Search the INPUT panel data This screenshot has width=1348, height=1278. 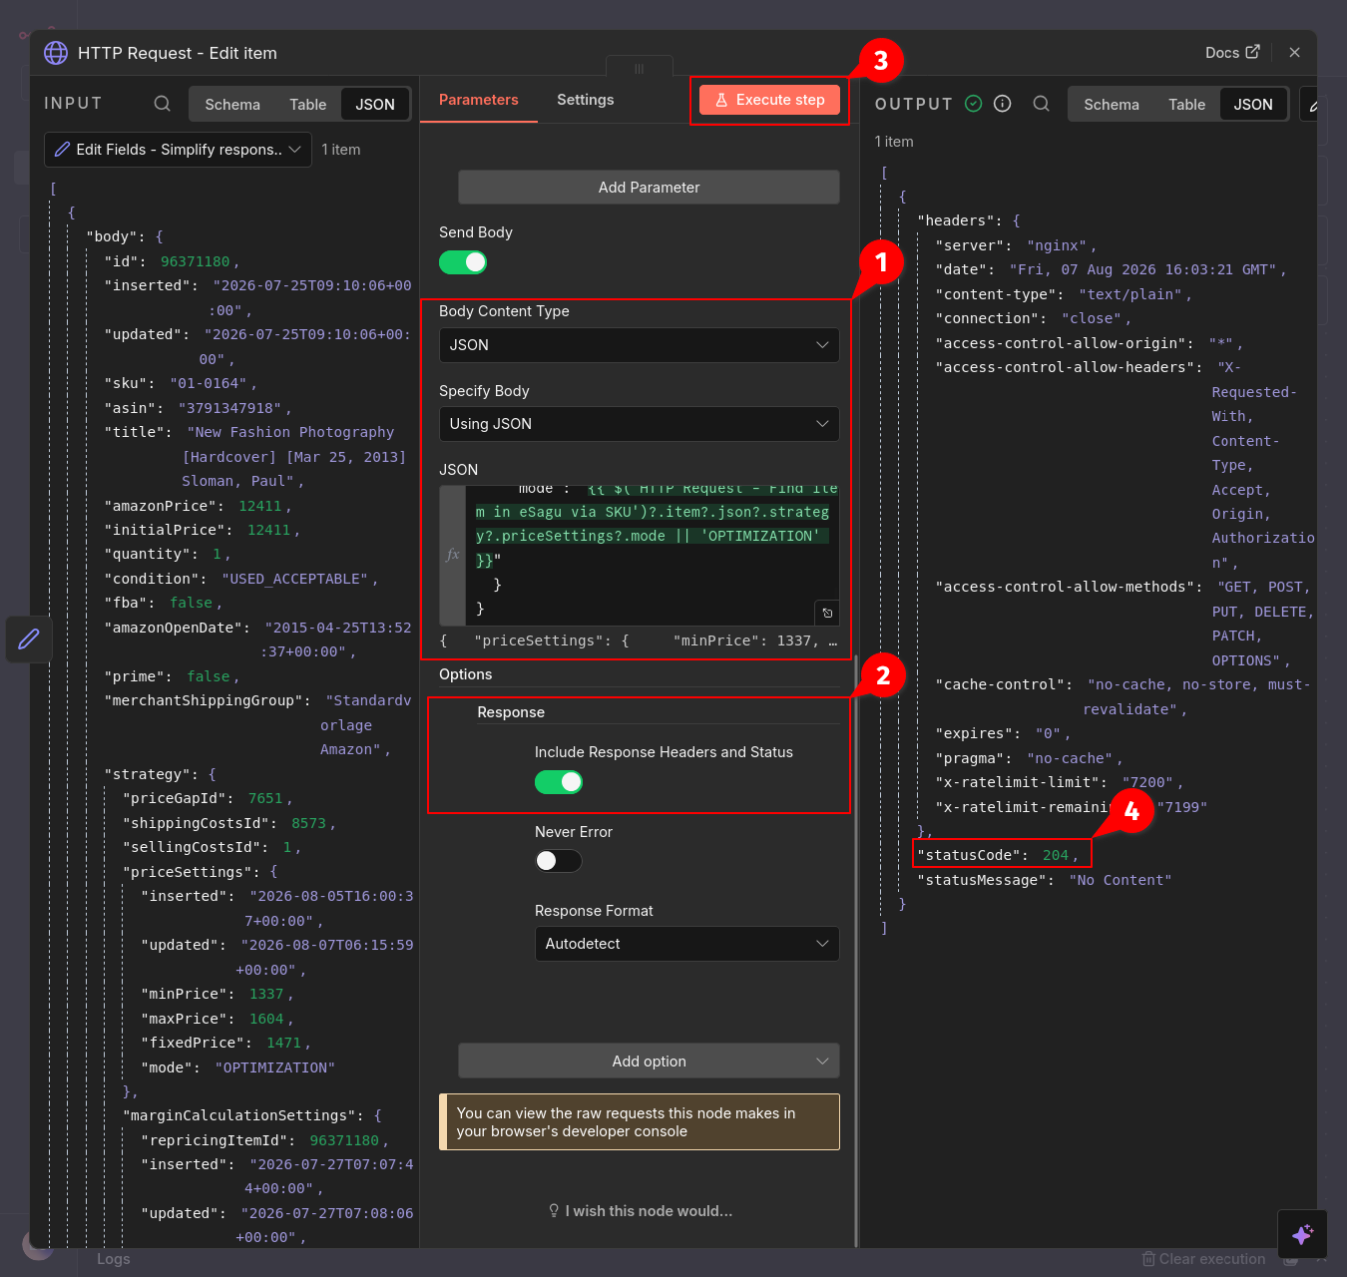click(163, 104)
